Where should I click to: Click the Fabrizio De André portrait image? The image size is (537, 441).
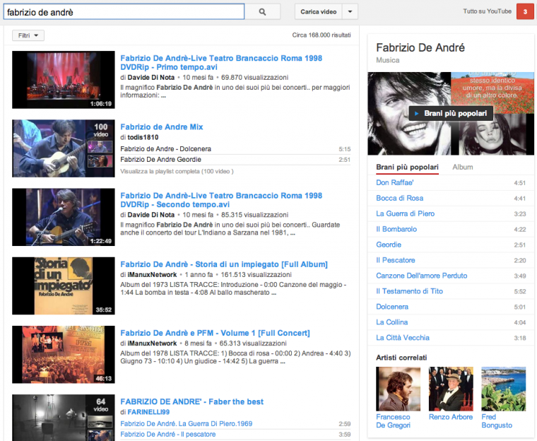pyautogui.click(x=409, y=113)
